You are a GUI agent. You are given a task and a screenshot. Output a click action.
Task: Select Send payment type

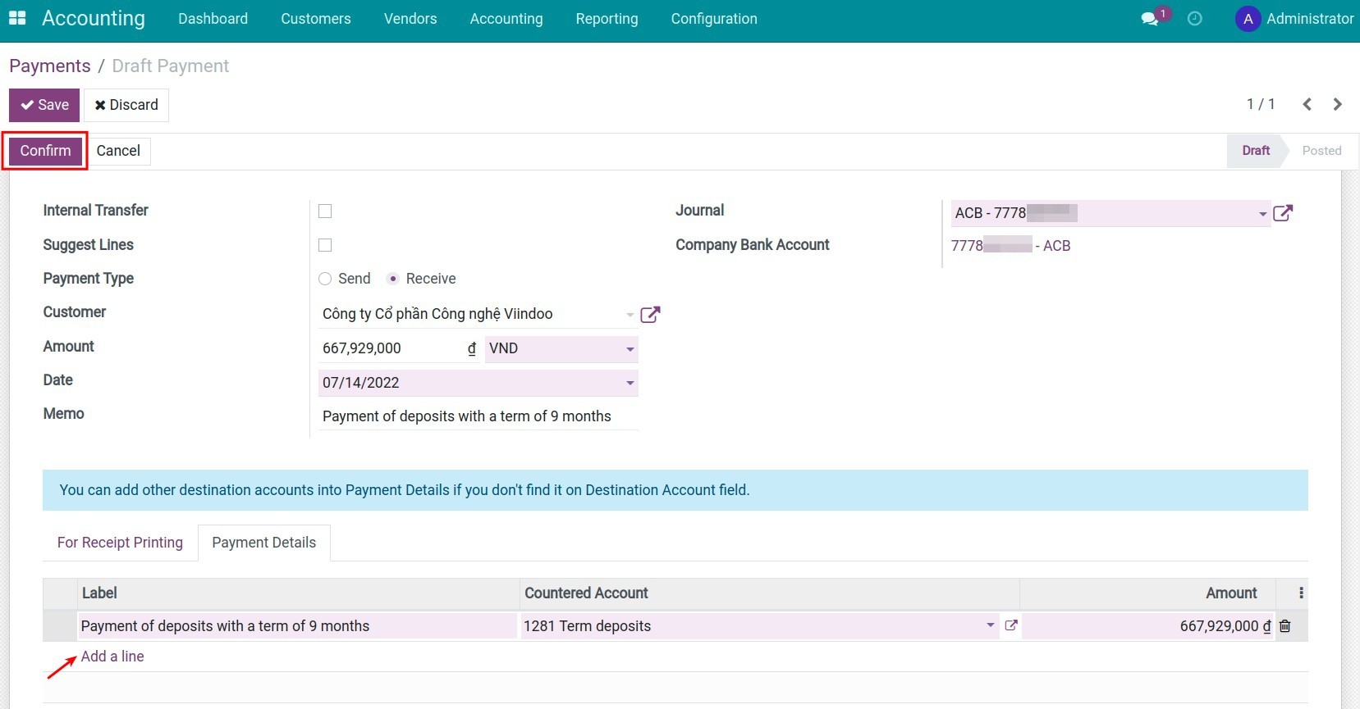tap(325, 279)
